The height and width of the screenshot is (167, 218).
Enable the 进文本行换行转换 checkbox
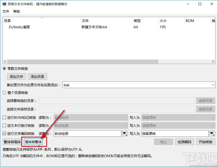[x=4, y=125]
